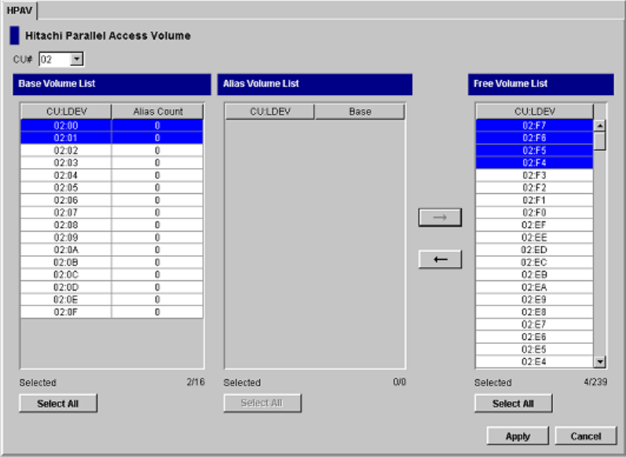The image size is (626, 457).
Task: Select free volume 02:EC row
Action: coord(534,262)
